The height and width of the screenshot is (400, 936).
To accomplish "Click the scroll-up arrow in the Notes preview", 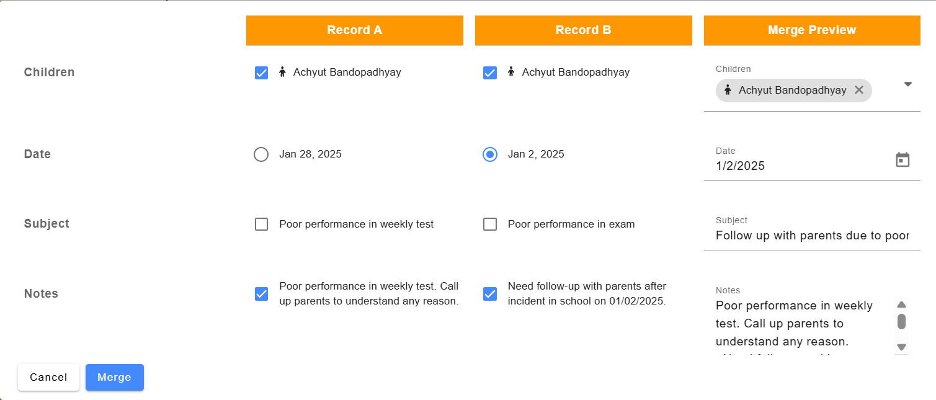I will (901, 304).
